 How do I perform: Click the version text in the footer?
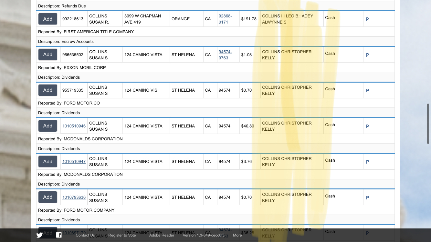click(204, 235)
